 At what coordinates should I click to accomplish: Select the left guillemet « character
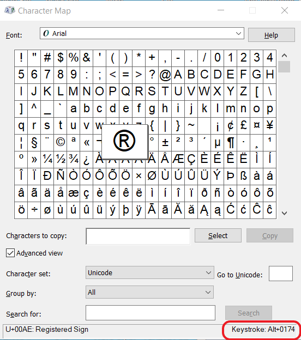pos(86,142)
